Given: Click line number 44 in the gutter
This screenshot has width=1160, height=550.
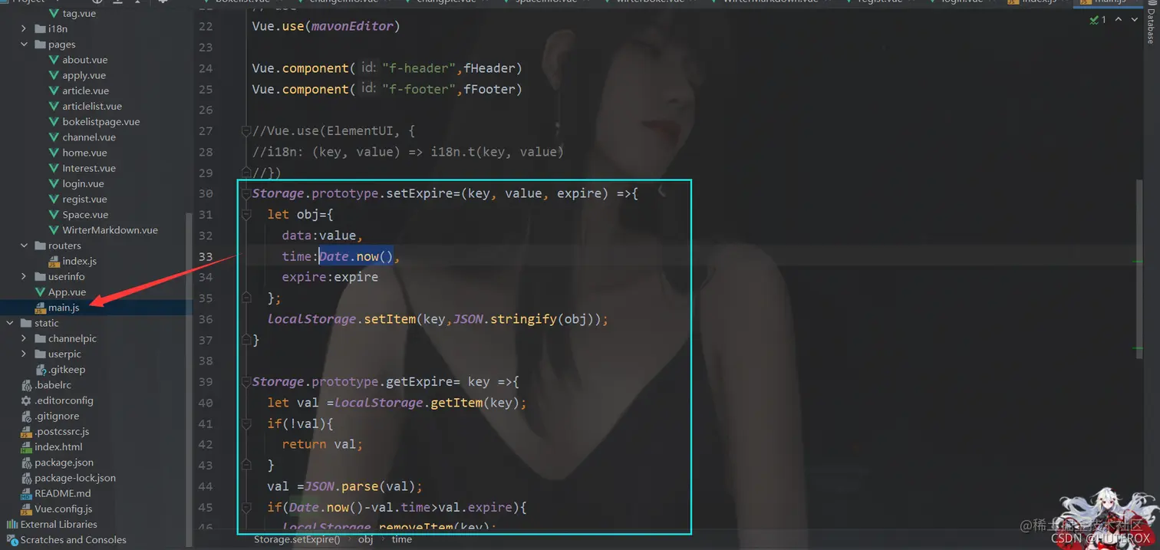Looking at the screenshot, I should (x=206, y=486).
